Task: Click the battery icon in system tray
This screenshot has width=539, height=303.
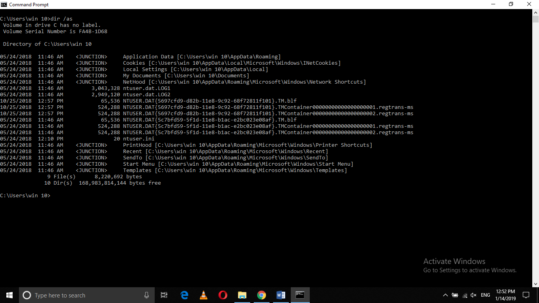Action: pyautogui.click(x=455, y=295)
